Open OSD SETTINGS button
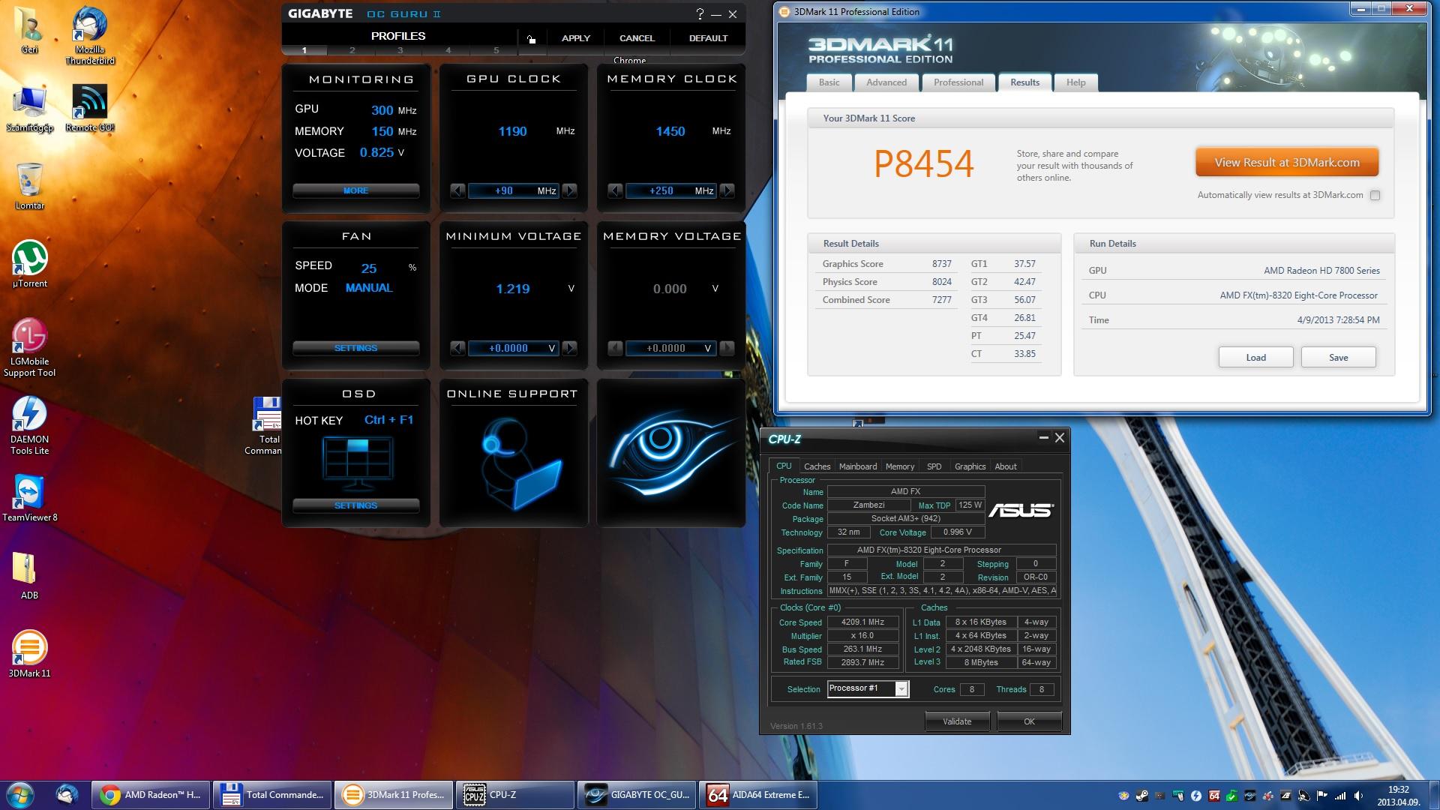 (x=355, y=505)
